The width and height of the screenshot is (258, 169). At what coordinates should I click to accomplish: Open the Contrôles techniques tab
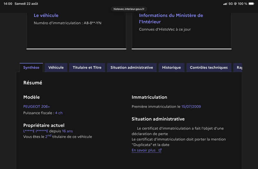click(x=209, y=68)
